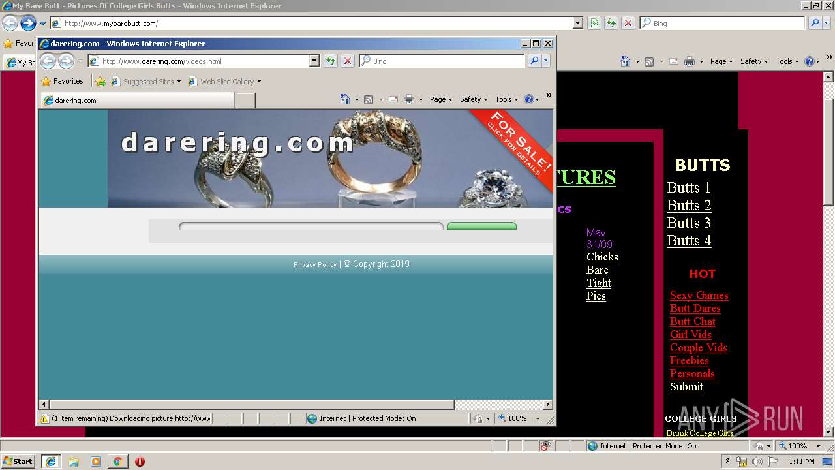Open Home icon in darering.com command bar

(x=345, y=99)
